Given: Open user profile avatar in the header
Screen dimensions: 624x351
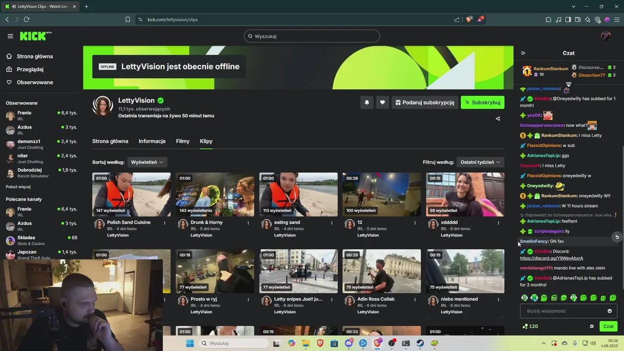Looking at the screenshot, I should [x=605, y=36].
